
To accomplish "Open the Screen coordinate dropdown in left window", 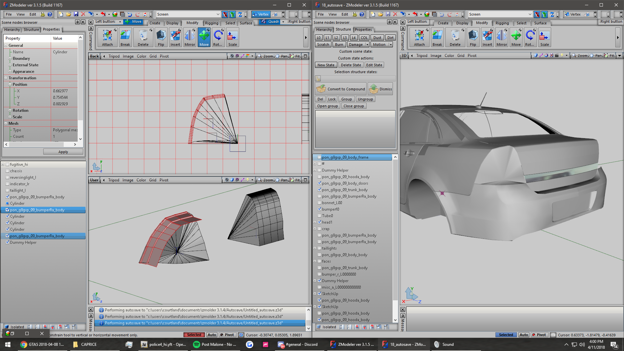I will click(218, 14).
